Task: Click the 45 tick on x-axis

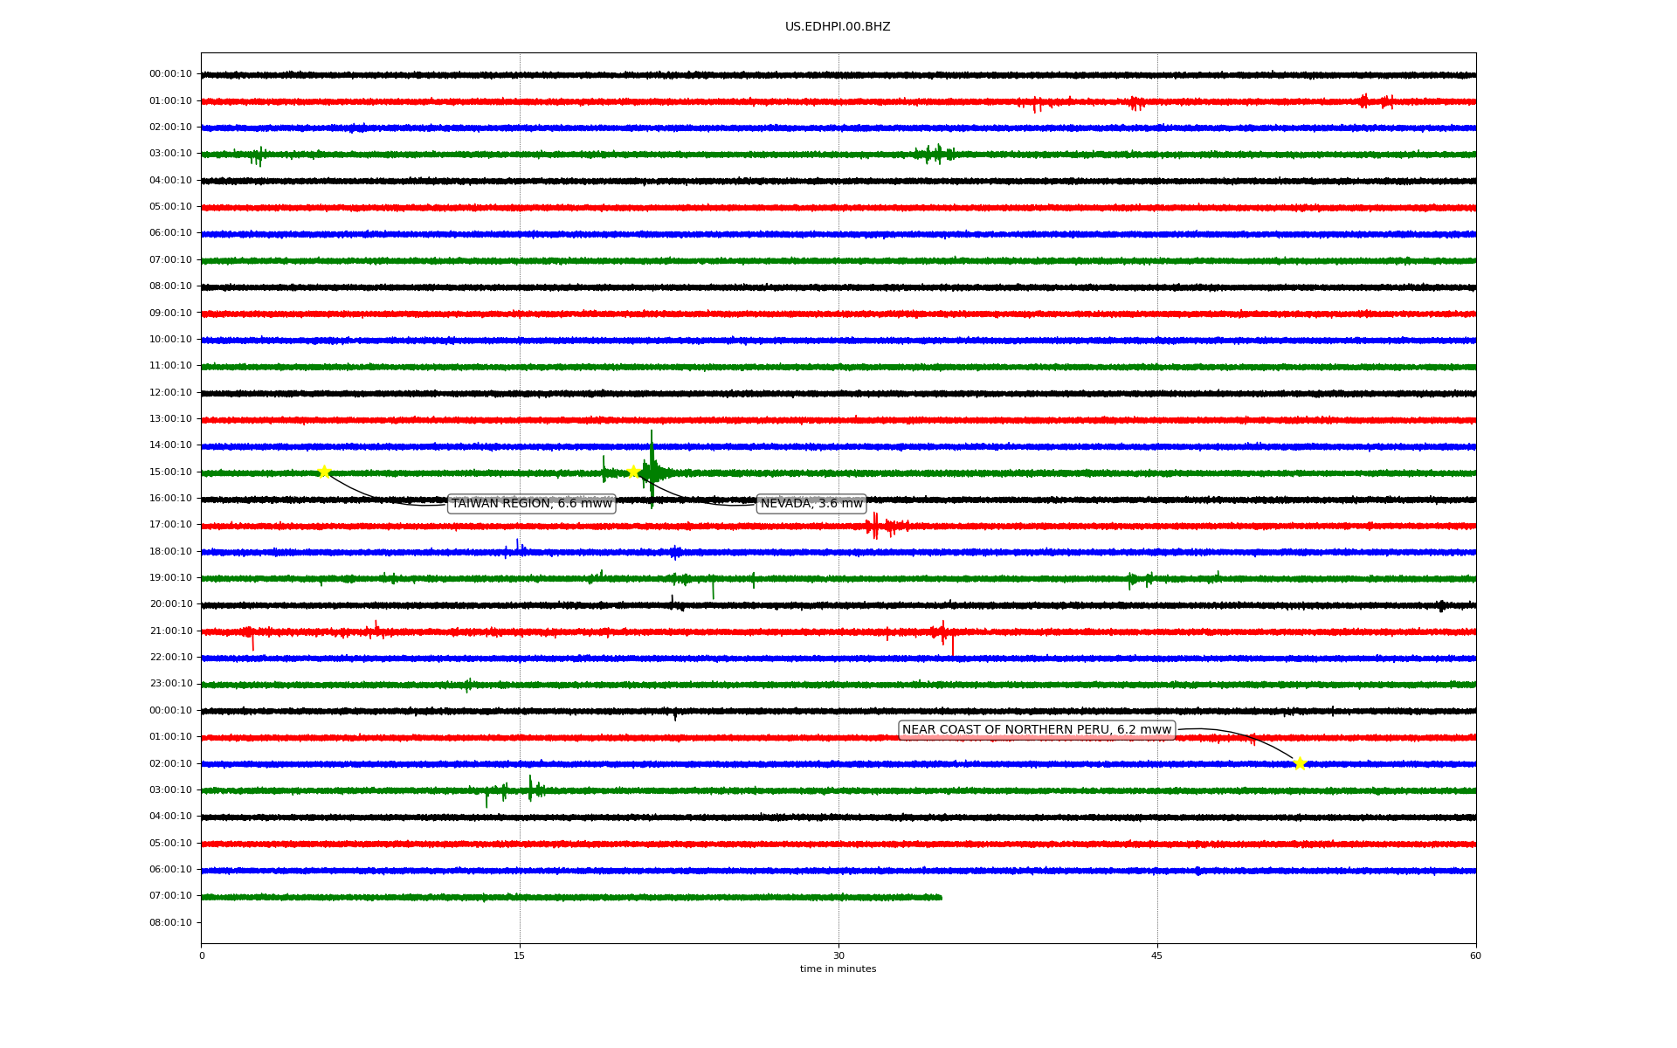Action: [x=1156, y=955]
